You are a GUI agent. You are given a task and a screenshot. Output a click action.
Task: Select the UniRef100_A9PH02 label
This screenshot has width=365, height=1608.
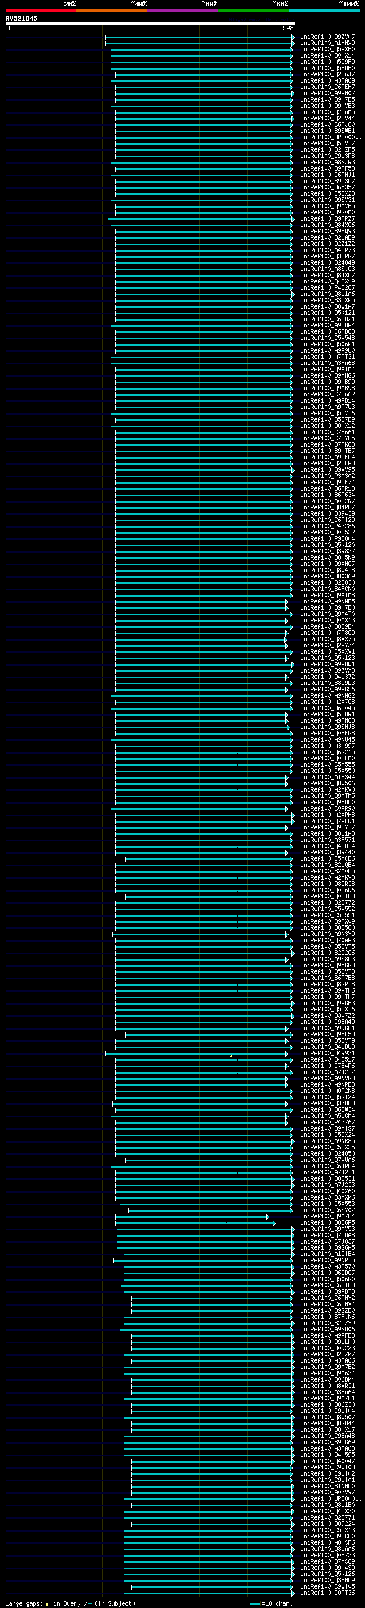[327, 93]
